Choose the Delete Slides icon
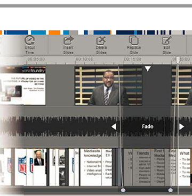192x196 pixels. pyautogui.click(x=101, y=45)
